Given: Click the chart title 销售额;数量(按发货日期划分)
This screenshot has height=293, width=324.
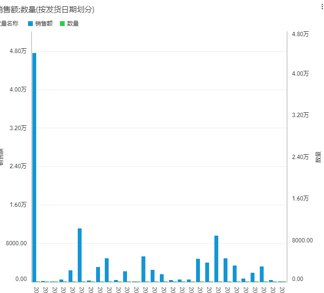Looking at the screenshot, I should pyautogui.click(x=46, y=10).
